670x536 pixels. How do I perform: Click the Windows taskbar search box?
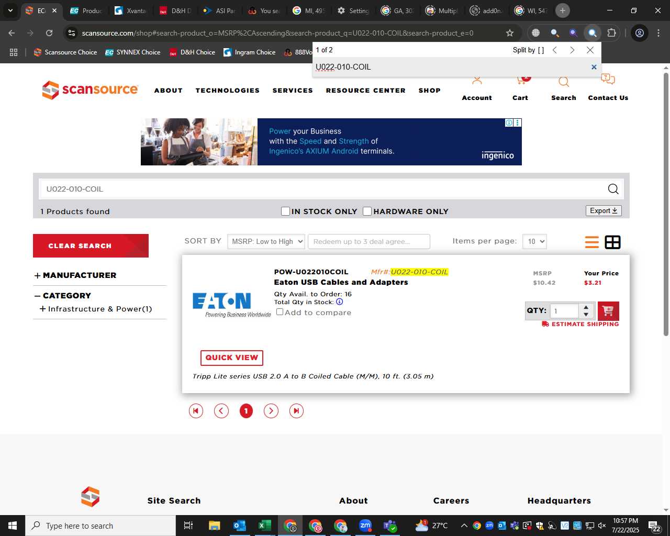100,526
